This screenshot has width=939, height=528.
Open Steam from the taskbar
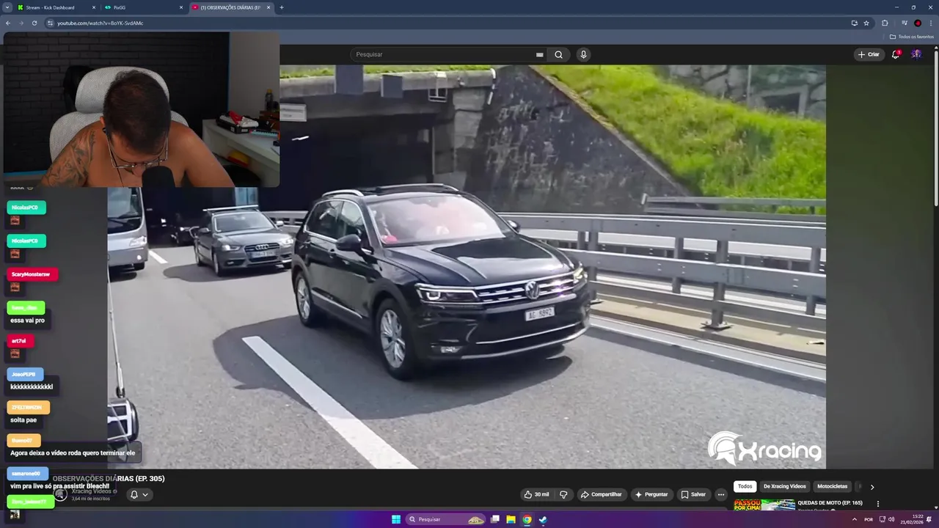point(543,519)
